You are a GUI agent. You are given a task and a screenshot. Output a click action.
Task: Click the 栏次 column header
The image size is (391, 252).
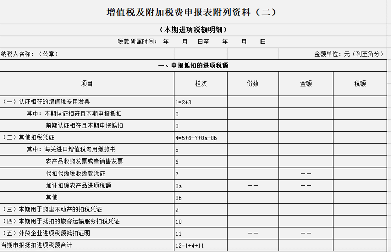tap(201, 83)
